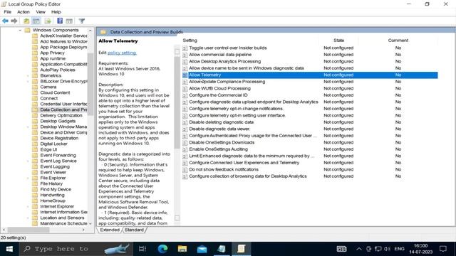Click the ENG language indicator

coord(399,249)
